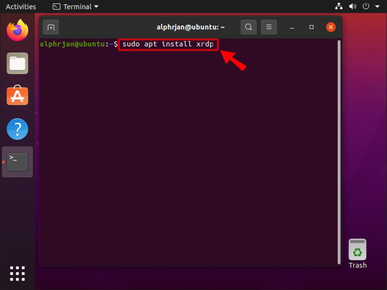387x290 pixels.
Task: Open the Trash on the desktop
Action: pyautogui.click(x=357, y=249)
